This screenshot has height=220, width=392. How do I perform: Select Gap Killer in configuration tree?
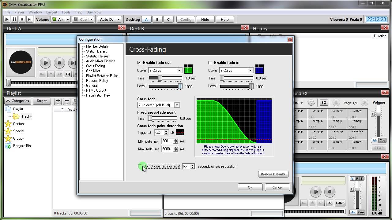[x=93, y=71]
